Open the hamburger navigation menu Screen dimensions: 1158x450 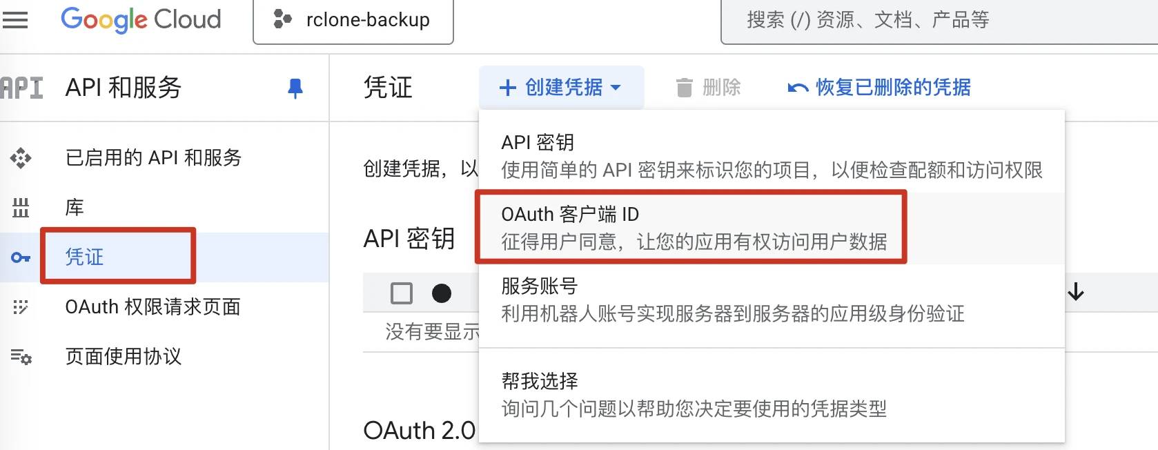(15, 20)
